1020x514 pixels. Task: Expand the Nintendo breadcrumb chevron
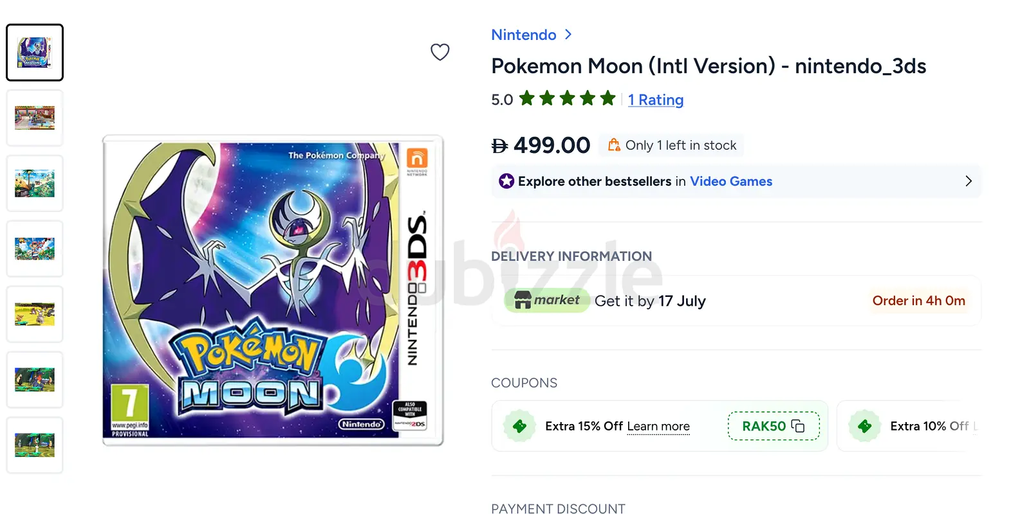tap(568, 35)
